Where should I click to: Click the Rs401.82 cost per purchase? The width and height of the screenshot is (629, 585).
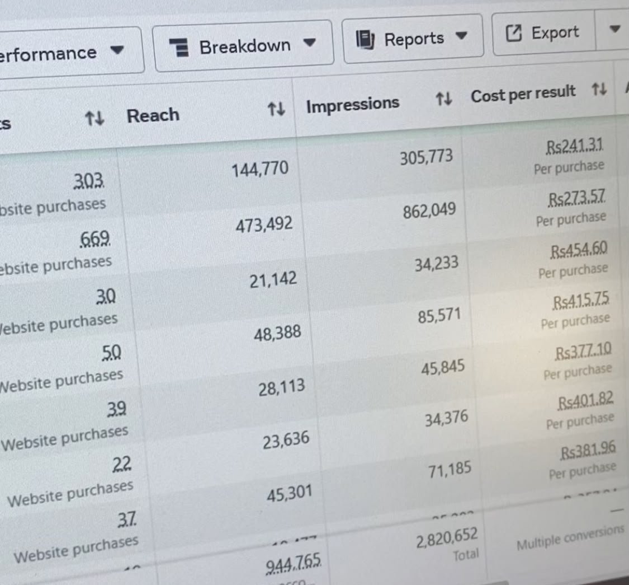(x=586, y=401)
